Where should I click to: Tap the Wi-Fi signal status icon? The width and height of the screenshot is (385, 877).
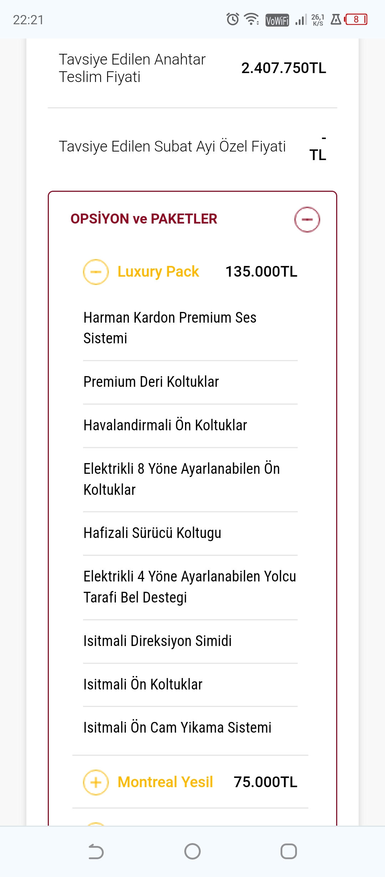251,19
